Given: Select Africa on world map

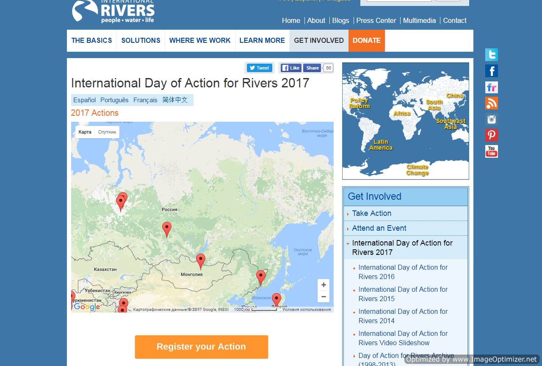Looking at the screenshot, I should [x=402, y=114].
